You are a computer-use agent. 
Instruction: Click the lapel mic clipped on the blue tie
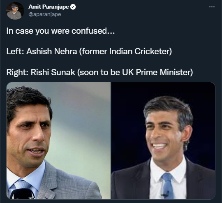click(x=165, y=195)
